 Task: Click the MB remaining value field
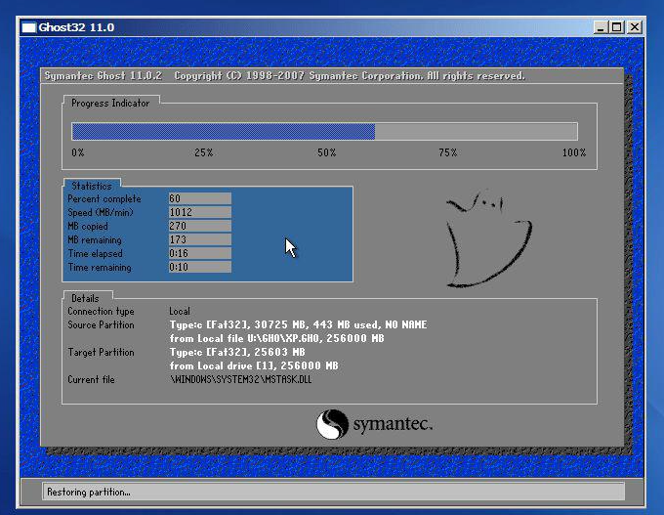[199, 239]
